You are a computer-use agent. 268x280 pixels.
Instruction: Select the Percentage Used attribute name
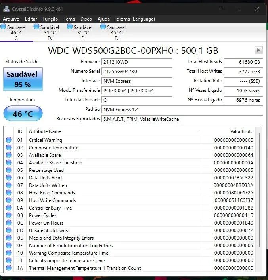pyautogui.click(x=46, y=170)
